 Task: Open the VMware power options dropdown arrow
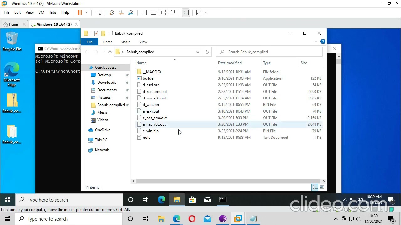tap(86, 12)
